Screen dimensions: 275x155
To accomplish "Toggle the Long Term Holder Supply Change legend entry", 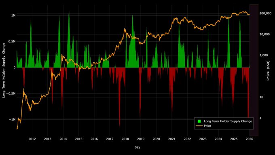I will click(228, 121).
